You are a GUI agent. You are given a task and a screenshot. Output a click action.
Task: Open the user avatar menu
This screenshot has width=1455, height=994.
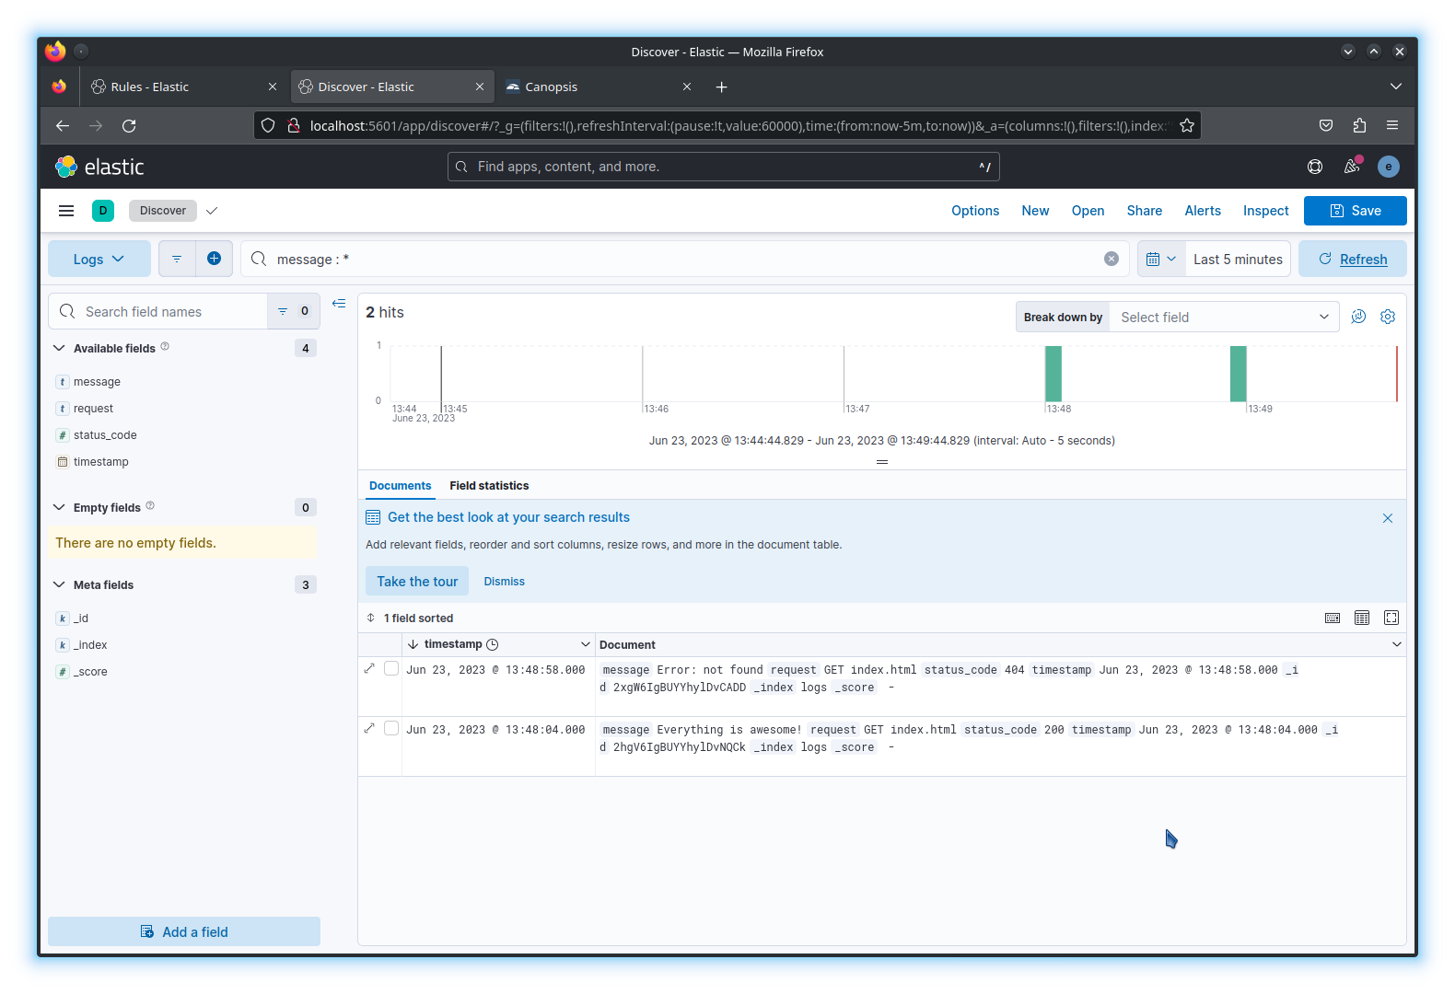click(1389, 167)
